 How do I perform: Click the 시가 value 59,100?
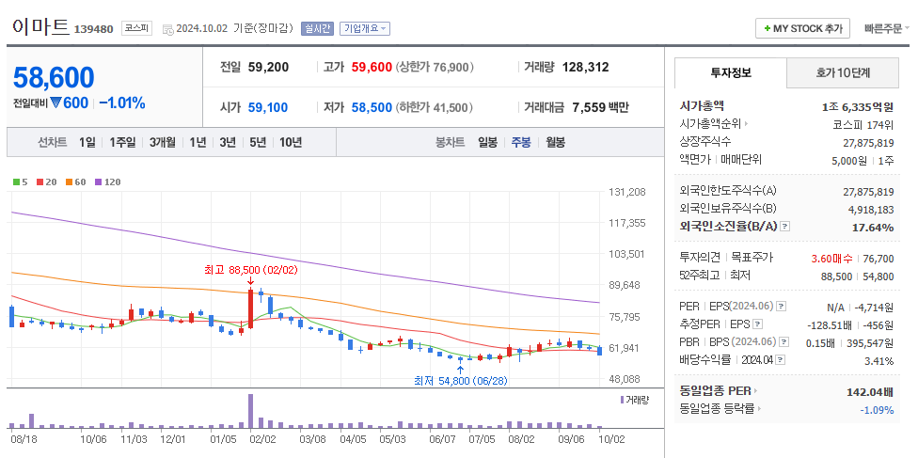(268, 108)
